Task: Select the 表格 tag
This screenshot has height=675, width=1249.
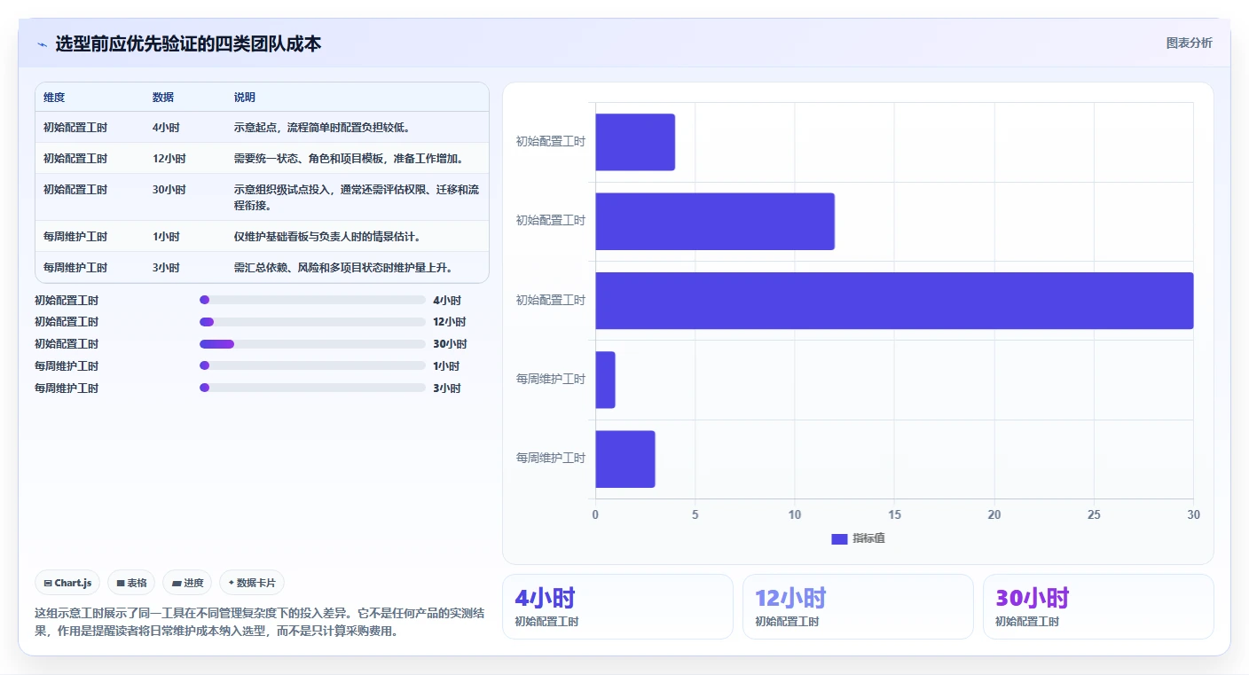Action: coord(131,583)
